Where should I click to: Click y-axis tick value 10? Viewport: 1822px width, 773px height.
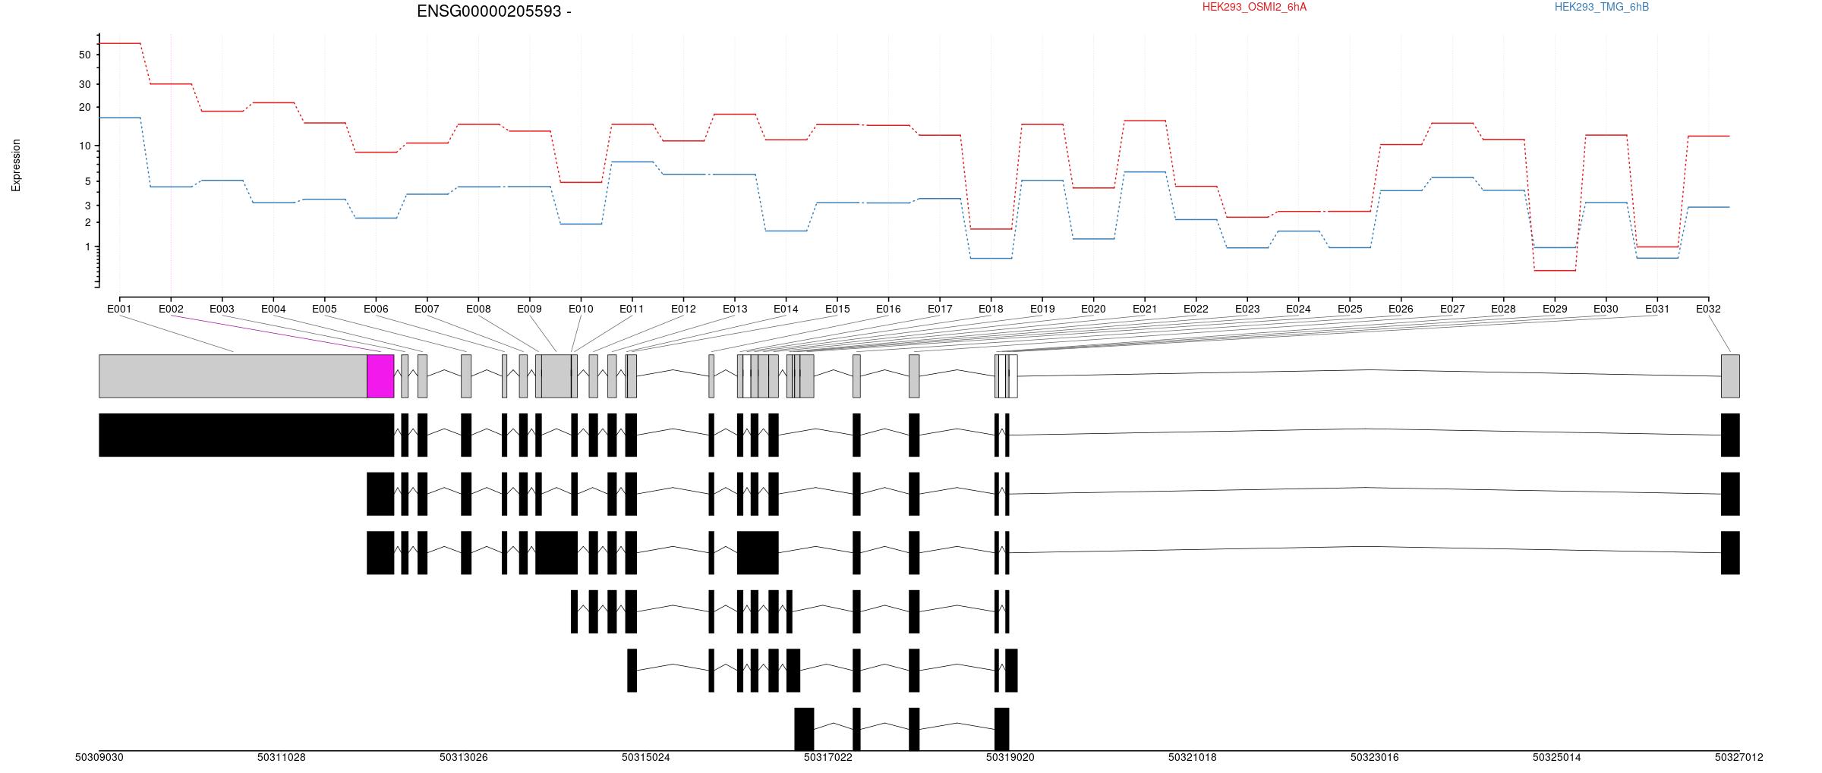click(84, 146)
